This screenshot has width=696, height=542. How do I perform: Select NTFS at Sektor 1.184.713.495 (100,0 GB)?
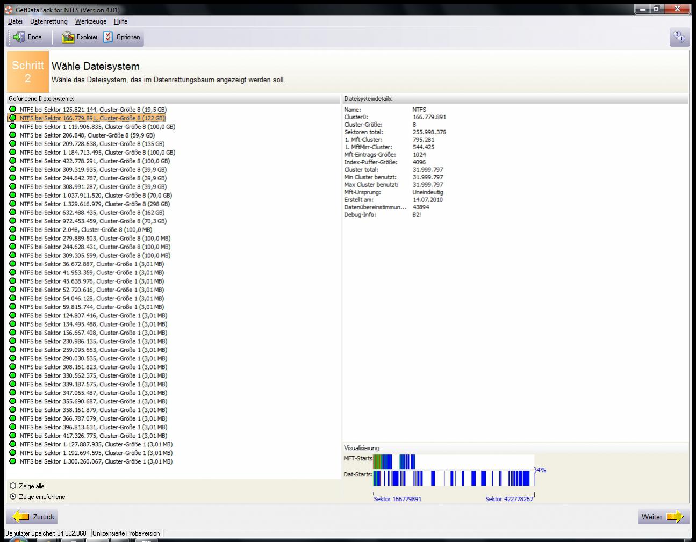pyautogui.click(x=92, y=153)
